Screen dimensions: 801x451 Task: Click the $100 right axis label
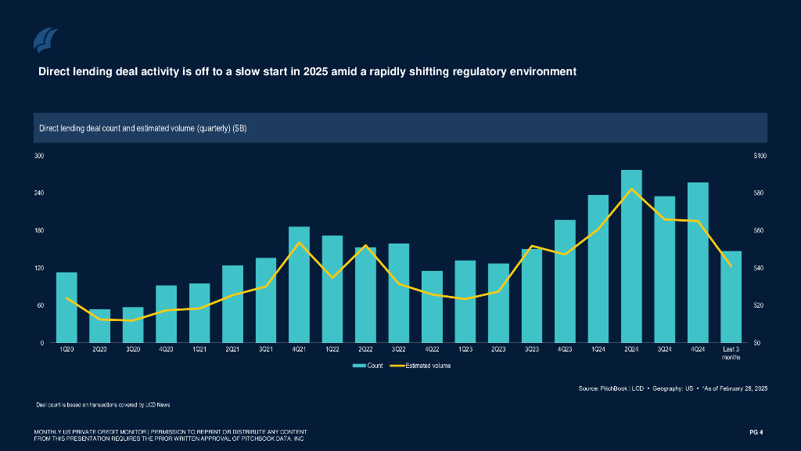(760, 156)
